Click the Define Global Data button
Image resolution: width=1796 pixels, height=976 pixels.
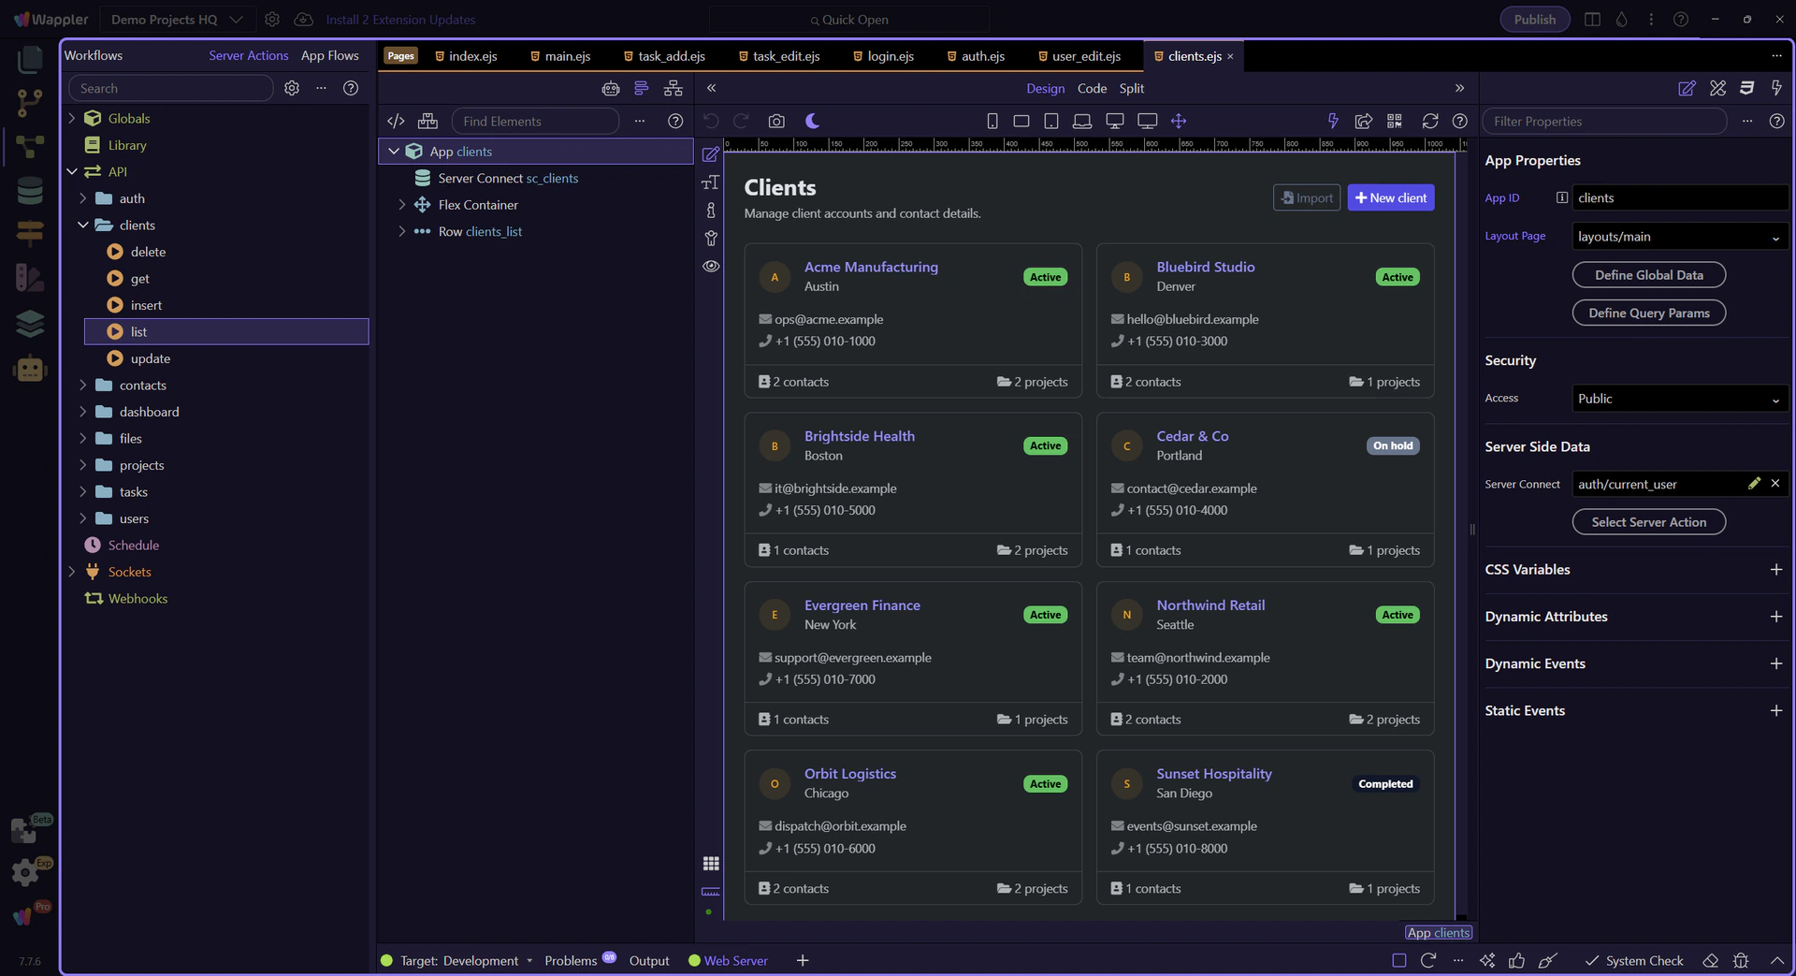1648,275
